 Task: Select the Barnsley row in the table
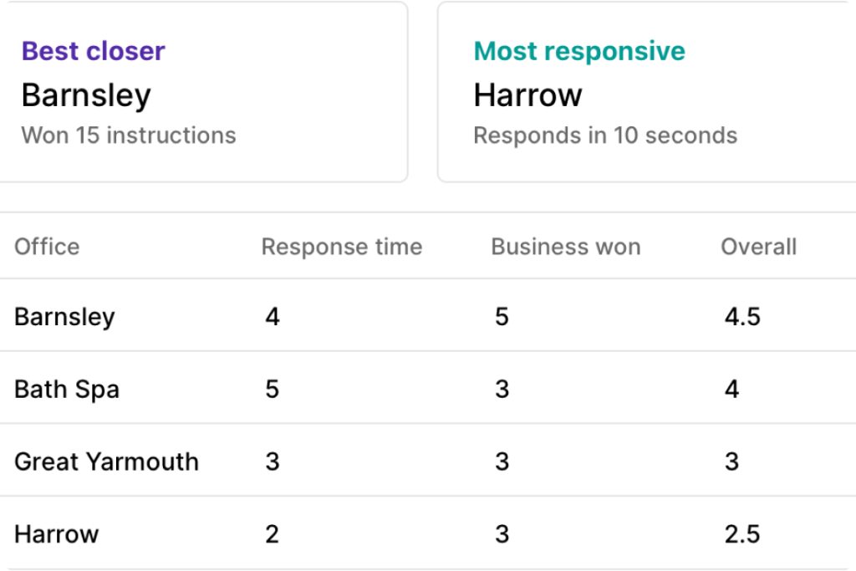64,317
